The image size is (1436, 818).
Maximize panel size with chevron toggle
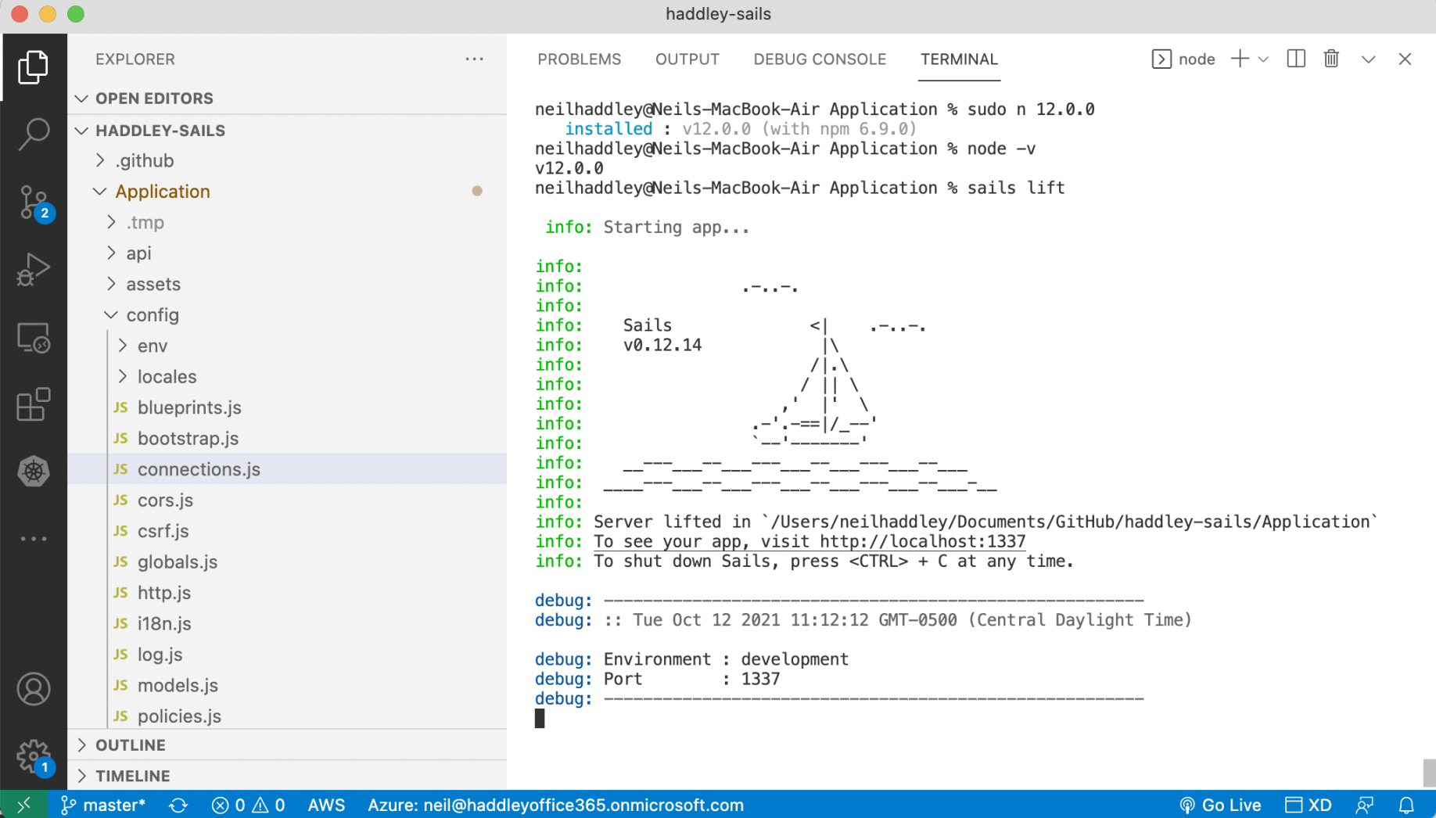[1368, 59]
